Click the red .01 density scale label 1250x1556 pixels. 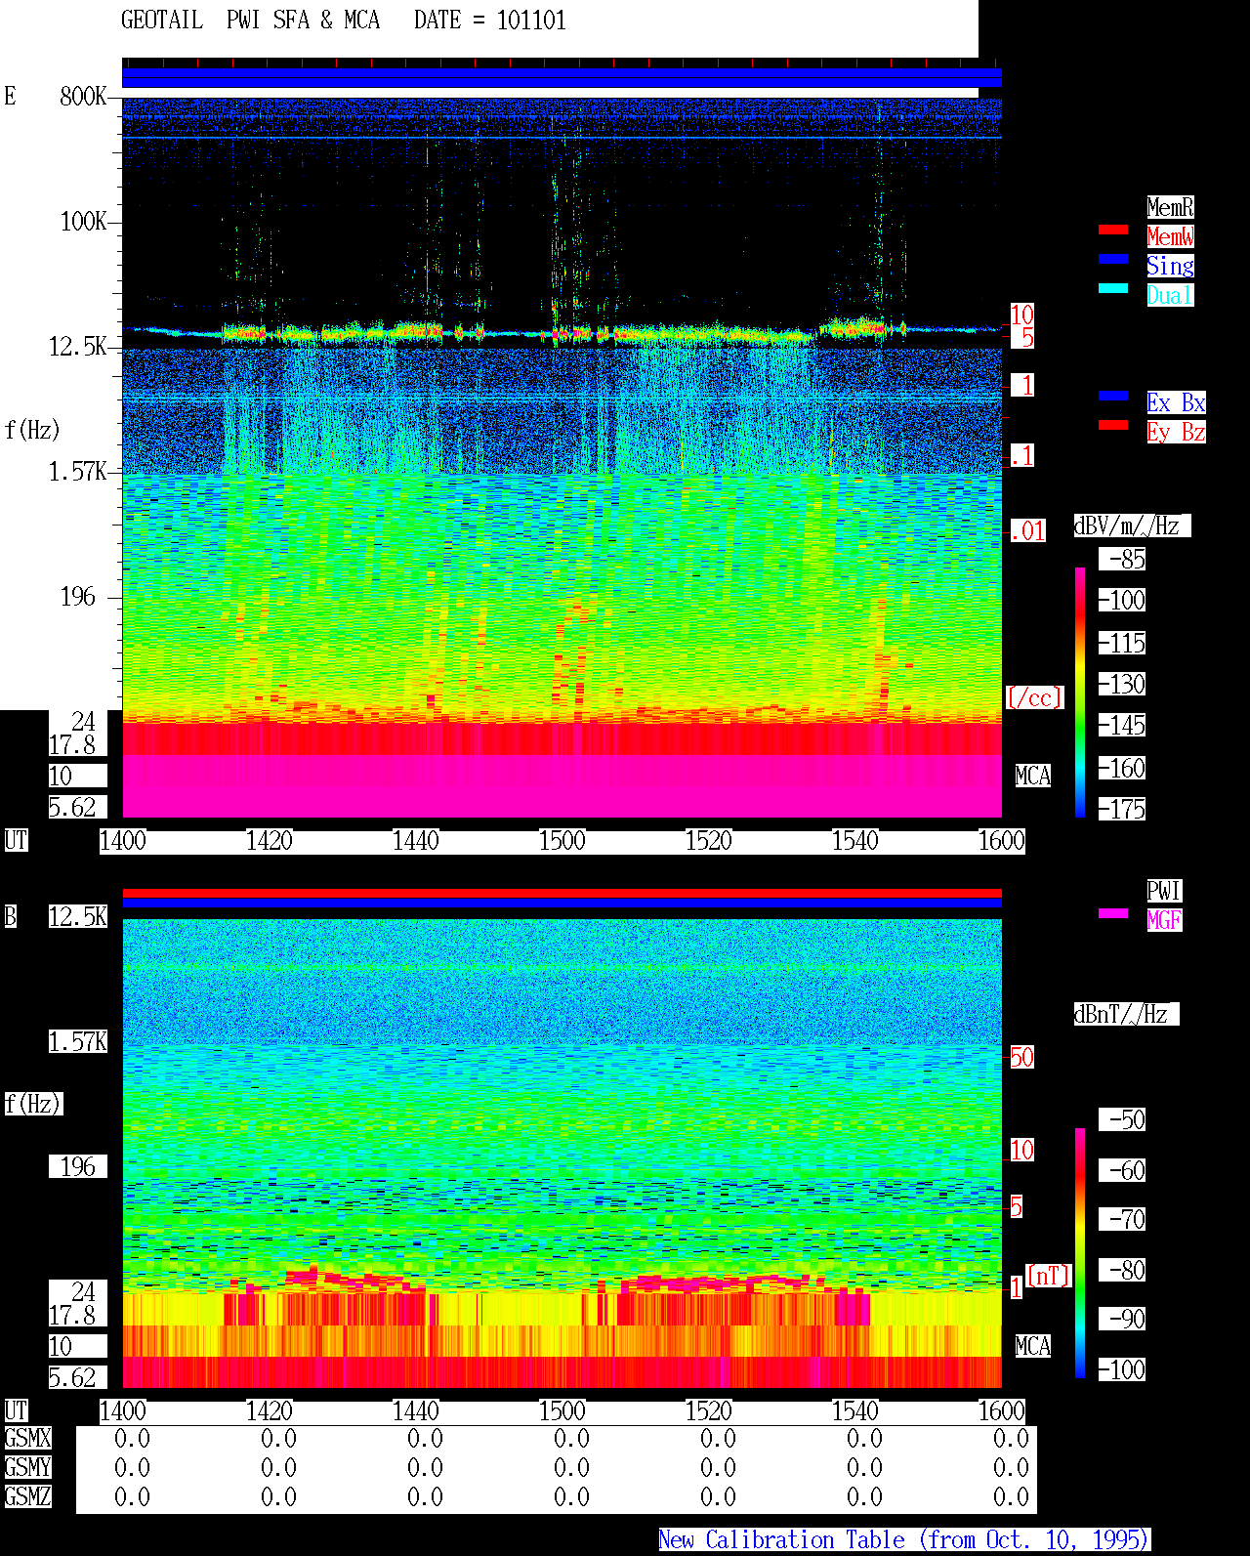tap(1028, 531)
